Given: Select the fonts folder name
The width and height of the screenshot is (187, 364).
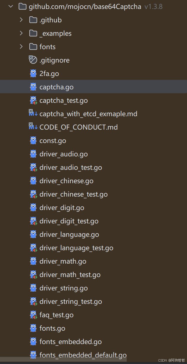Looking at the screenshot, I should 47,47.
